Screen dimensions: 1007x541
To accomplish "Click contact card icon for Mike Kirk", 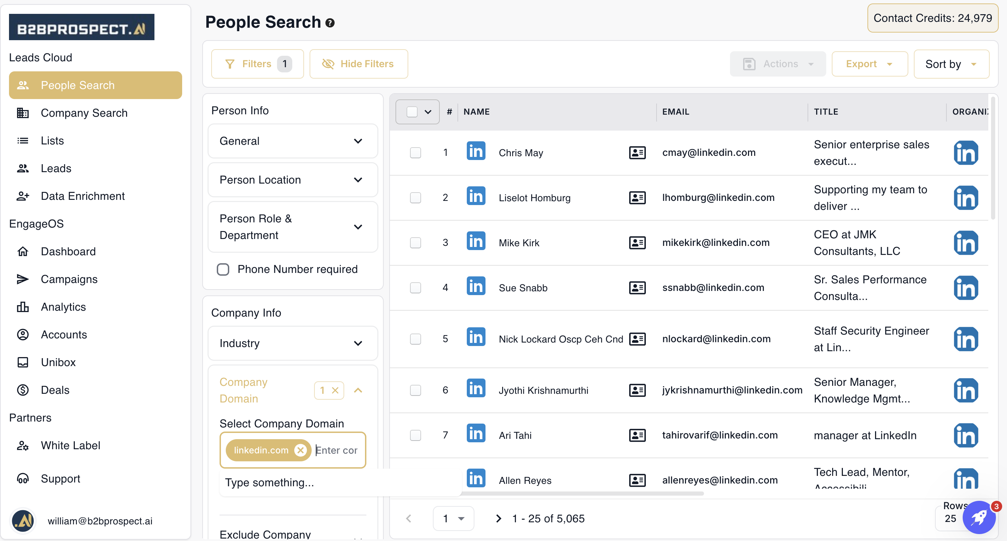I will (637, 242).
